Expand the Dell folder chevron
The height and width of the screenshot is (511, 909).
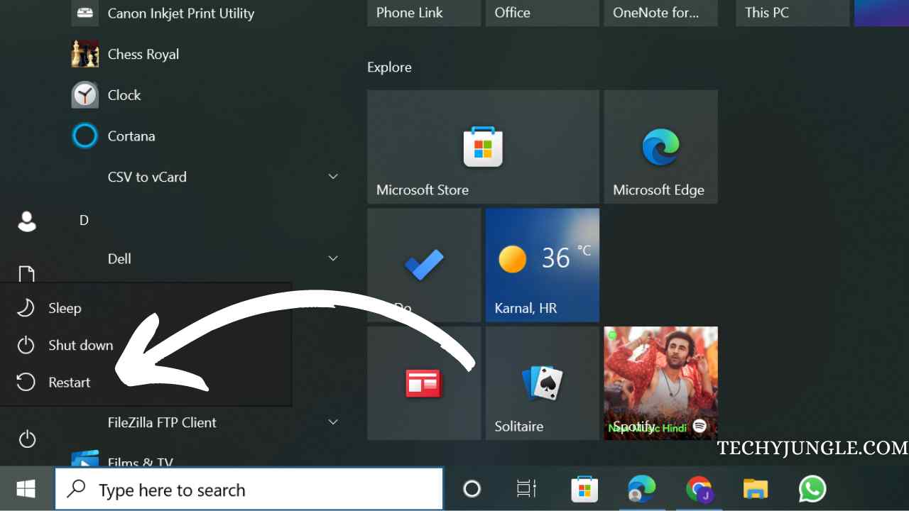(333, 259)
